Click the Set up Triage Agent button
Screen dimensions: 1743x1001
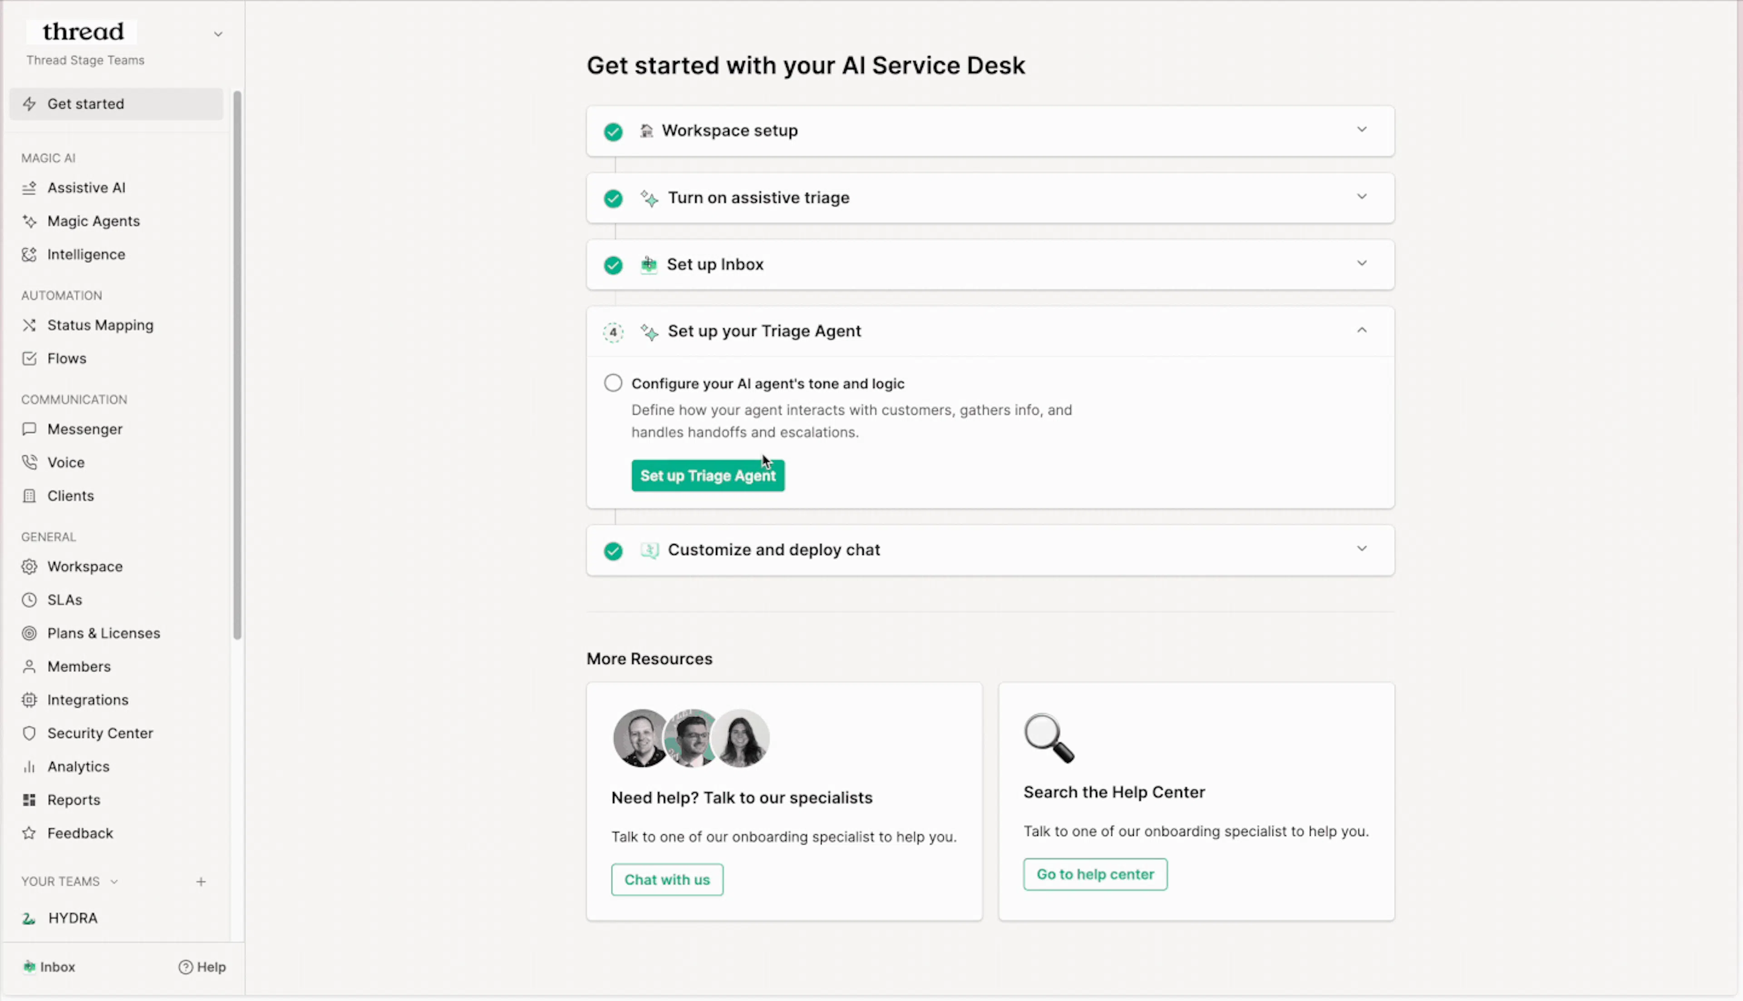pos(708,475)
